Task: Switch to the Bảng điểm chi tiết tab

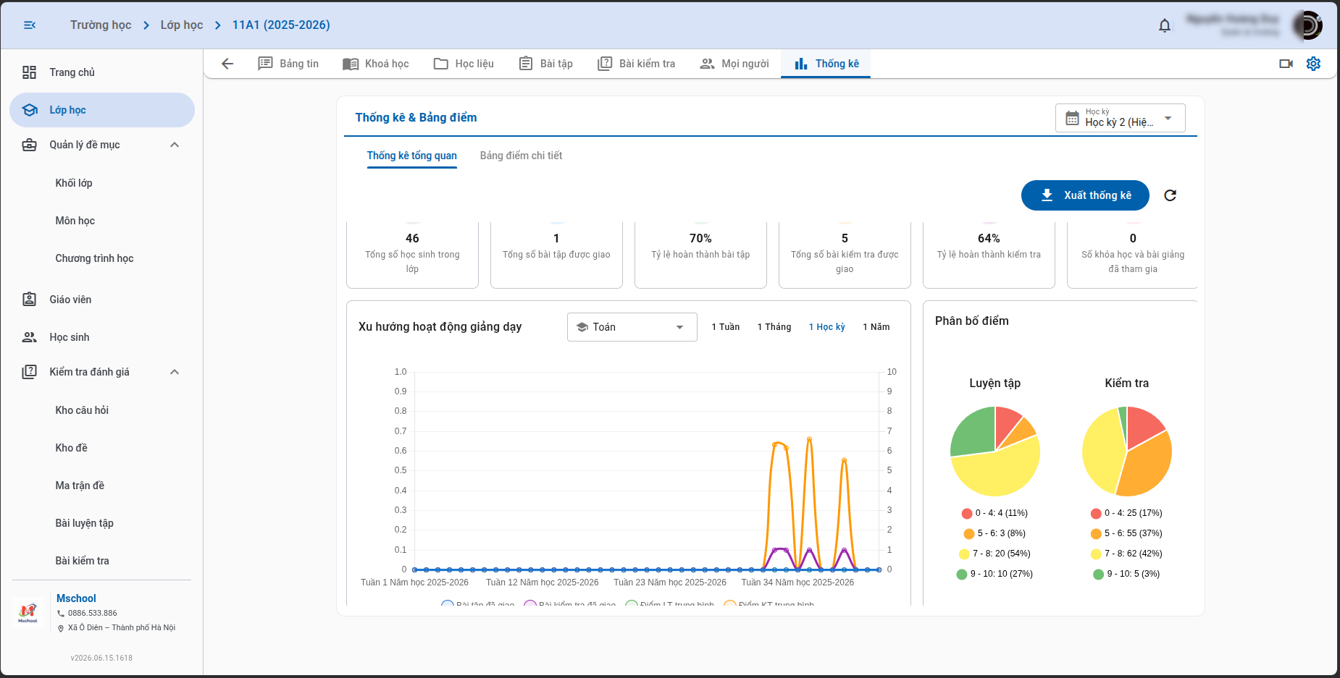Action: click(x=521, y=156)
